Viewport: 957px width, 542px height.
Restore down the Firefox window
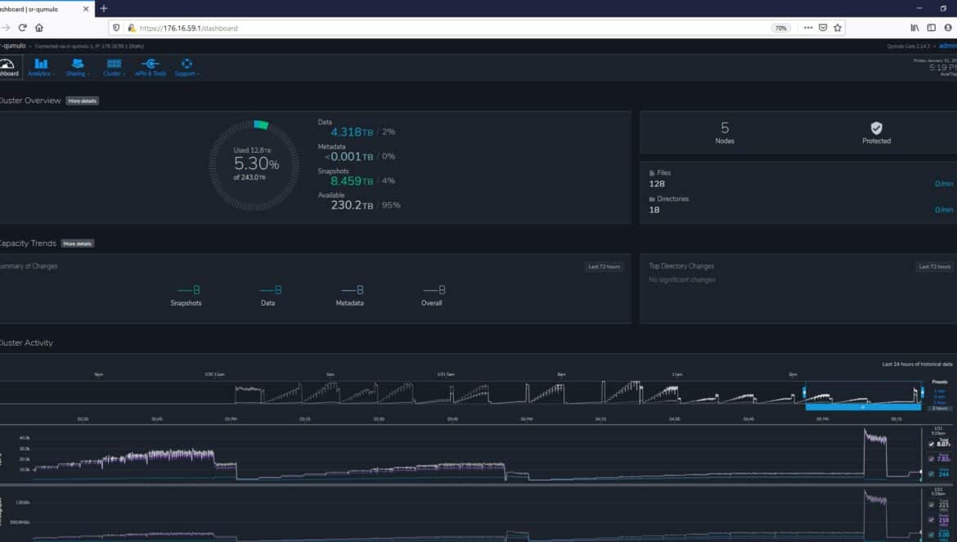tap(943, 8)
